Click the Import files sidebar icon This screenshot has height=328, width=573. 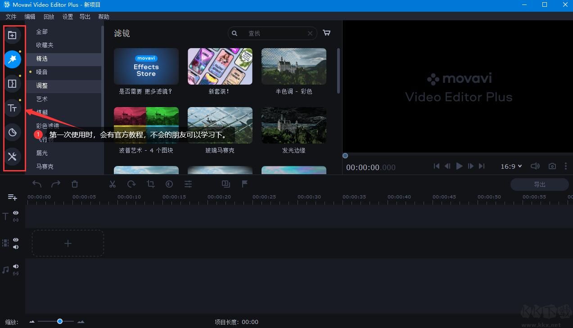13,36
